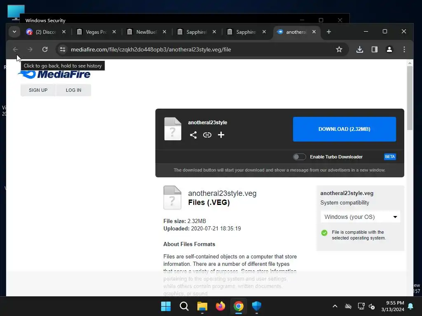Show hidden tray icons chevron
The height and width of the screenshot is (316, 422).
335,306
